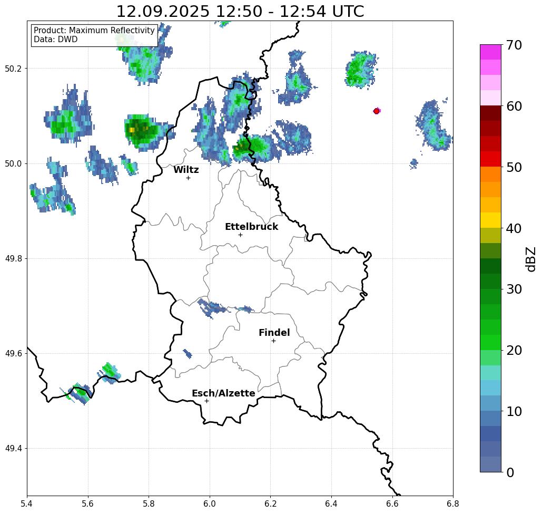This screenshot has width=542, height=513.
Task: Click the 'Product: Maximum Reflectivity' legend text
Action: pyautogui.click(x=94, y=31)
